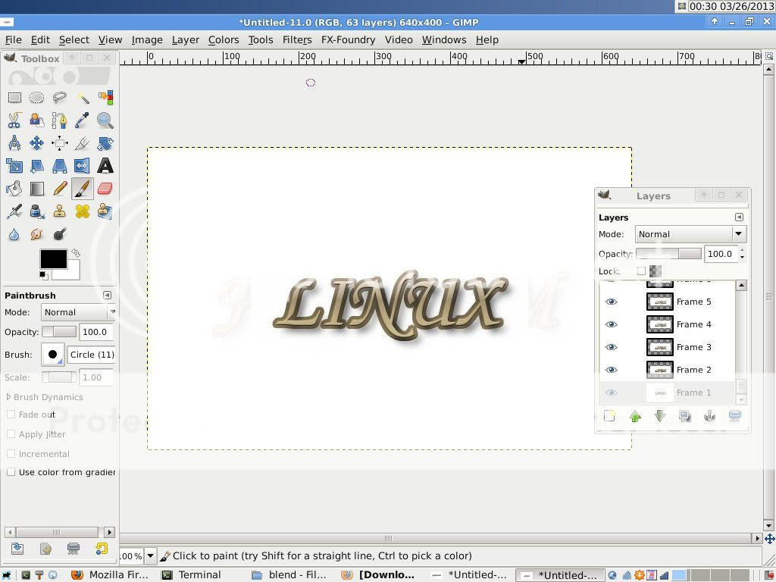Open the Filters menu
Viewport: 776px width, 582px height.
pyautogui.click(x=297, y=39)
